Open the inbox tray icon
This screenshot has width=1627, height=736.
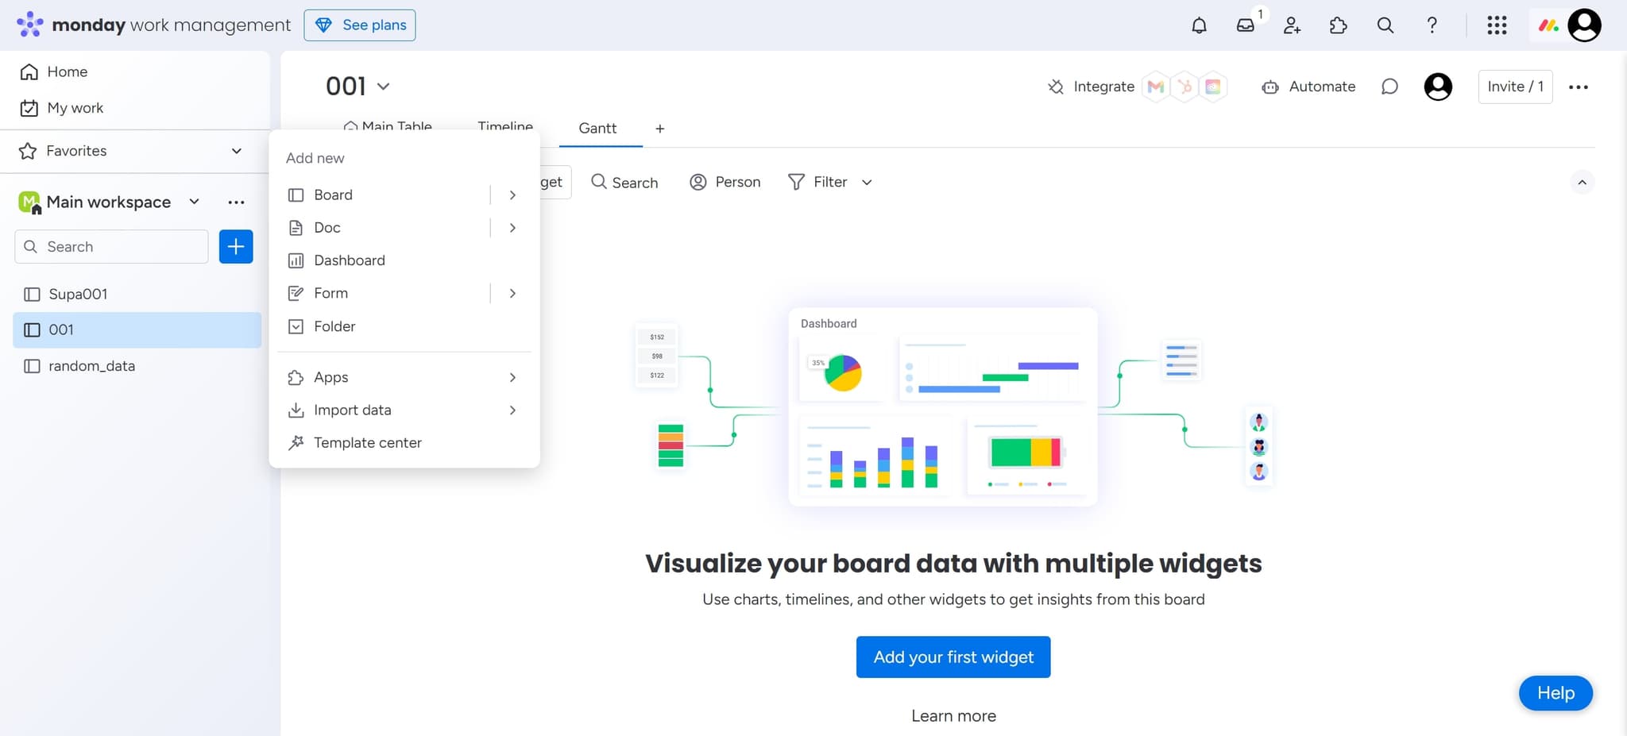1245,25
